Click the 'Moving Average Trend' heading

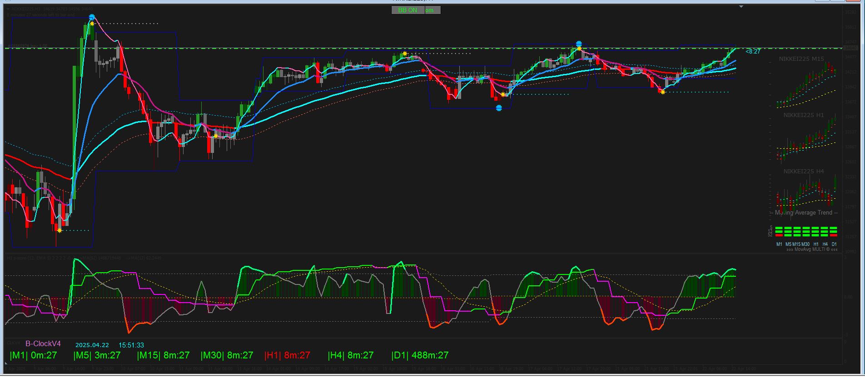coord(804,213)
